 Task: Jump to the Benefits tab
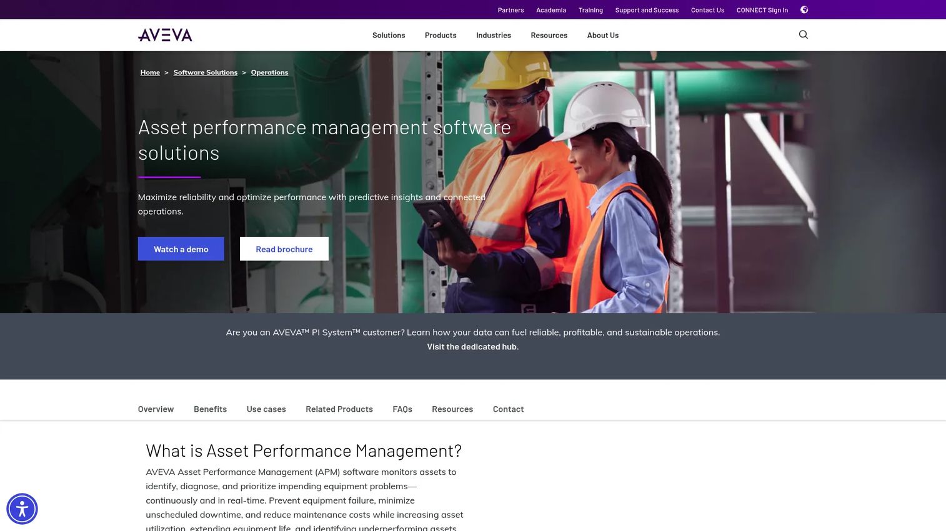pyautogui.click(x=210, y=409)
